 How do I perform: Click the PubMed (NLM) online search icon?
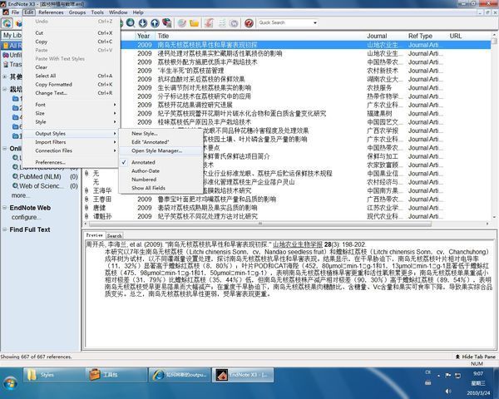pyautogui.click(x=15, y=176)
